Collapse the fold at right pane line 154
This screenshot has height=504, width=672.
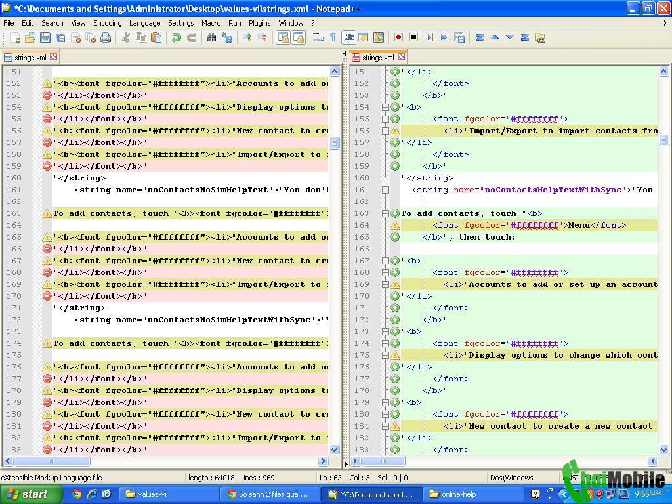click(x=385, y=107)
